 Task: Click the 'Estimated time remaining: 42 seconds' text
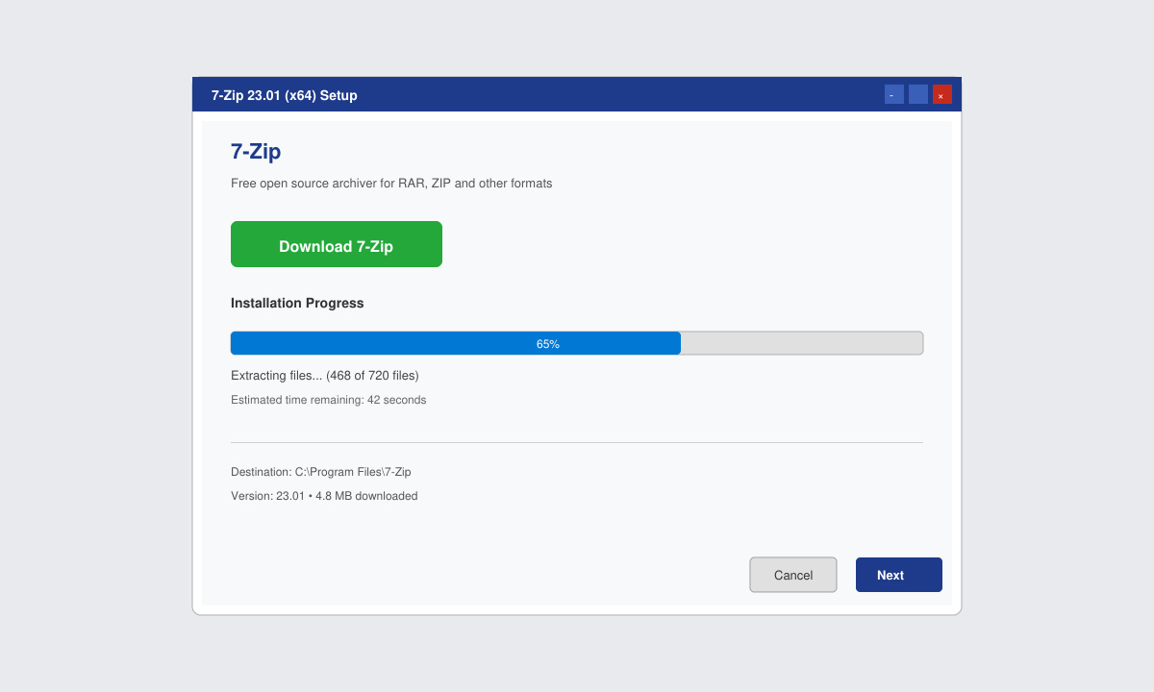(328, 400)
